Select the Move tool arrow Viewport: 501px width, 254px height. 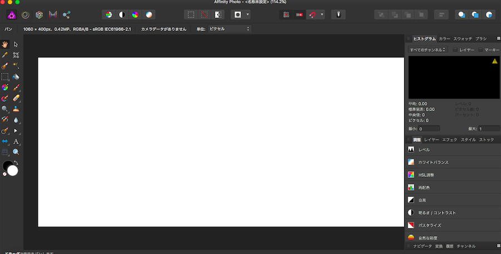coord(16,44)
